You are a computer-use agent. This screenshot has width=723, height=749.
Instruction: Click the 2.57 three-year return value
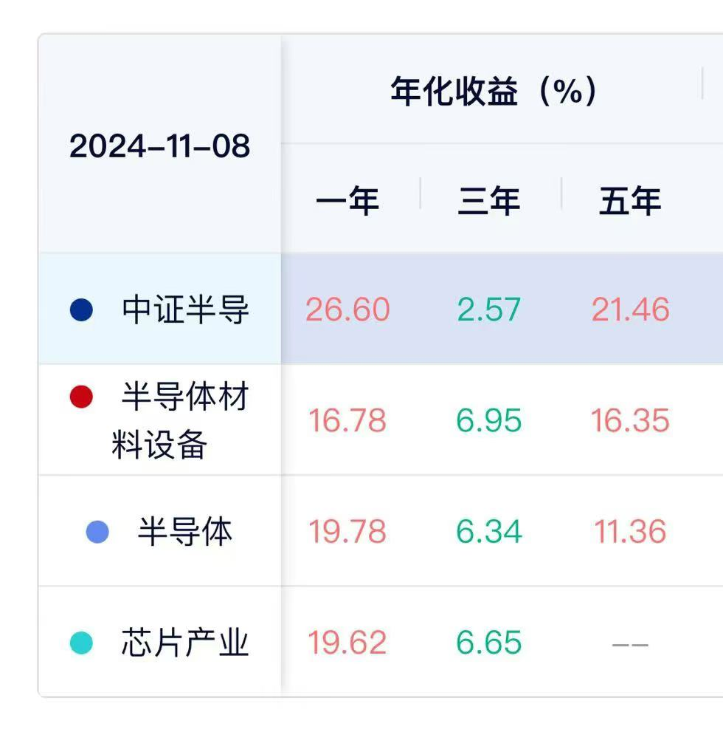tap(488, 309)
